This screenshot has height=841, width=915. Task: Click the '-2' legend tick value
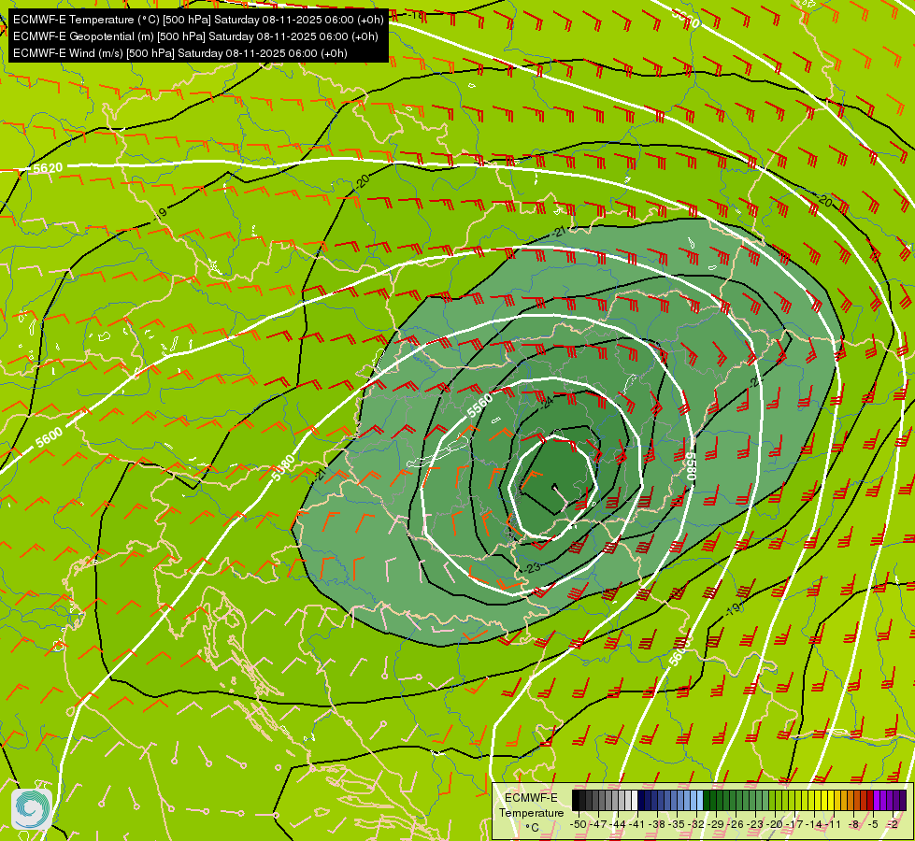[893, 824]
